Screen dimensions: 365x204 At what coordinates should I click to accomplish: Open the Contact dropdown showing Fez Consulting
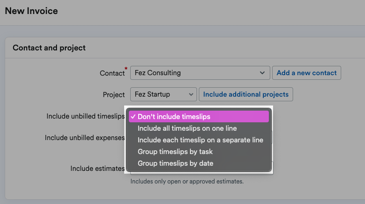point(200,73)
